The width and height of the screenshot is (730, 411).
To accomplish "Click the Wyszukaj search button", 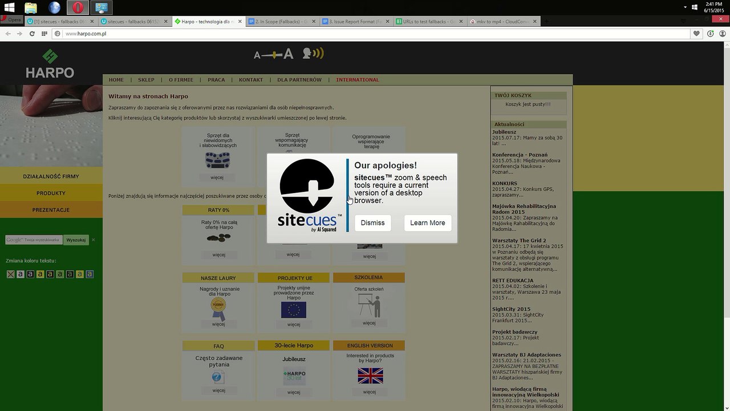I will pyautogui.click(x=76, y=240).
